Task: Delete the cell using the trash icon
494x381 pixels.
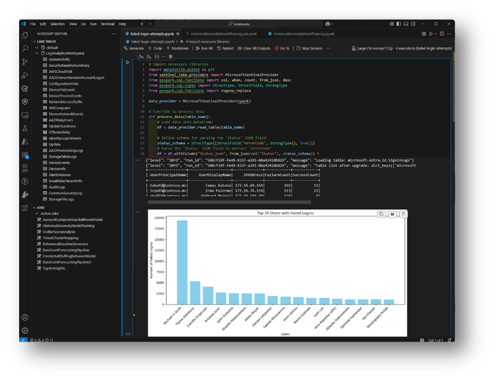Action: coord(170,57)
